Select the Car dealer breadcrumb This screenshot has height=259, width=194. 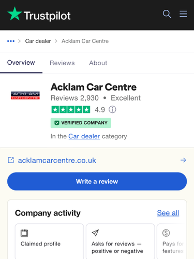pos(38,41)
